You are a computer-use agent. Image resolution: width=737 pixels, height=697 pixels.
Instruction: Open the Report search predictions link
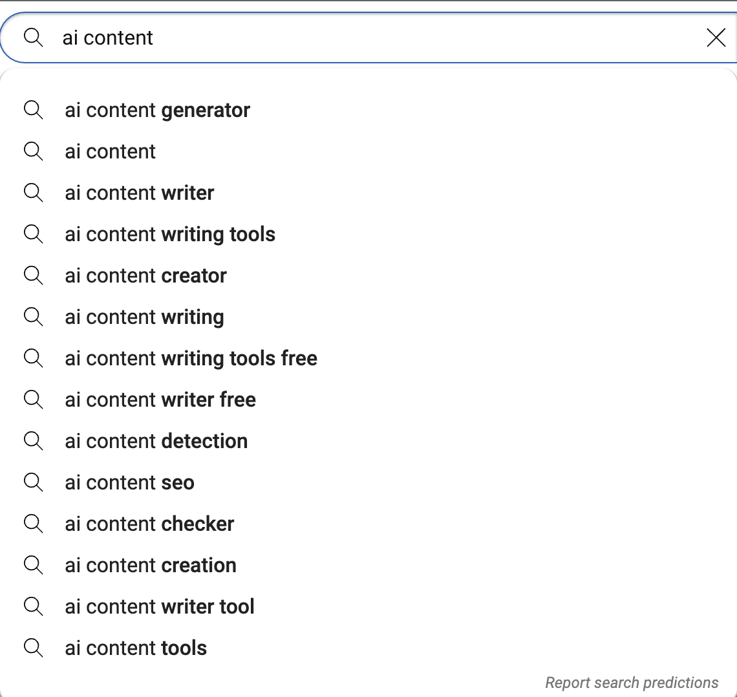tap(631, 682)
